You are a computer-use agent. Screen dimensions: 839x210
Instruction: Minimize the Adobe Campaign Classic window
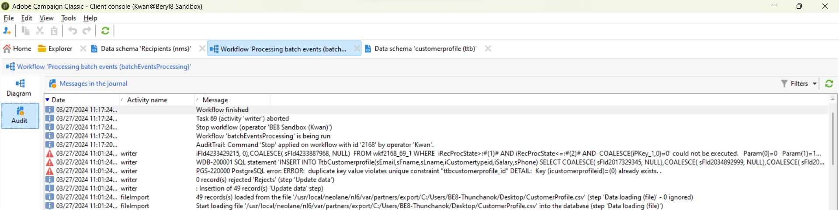(774, 6)
